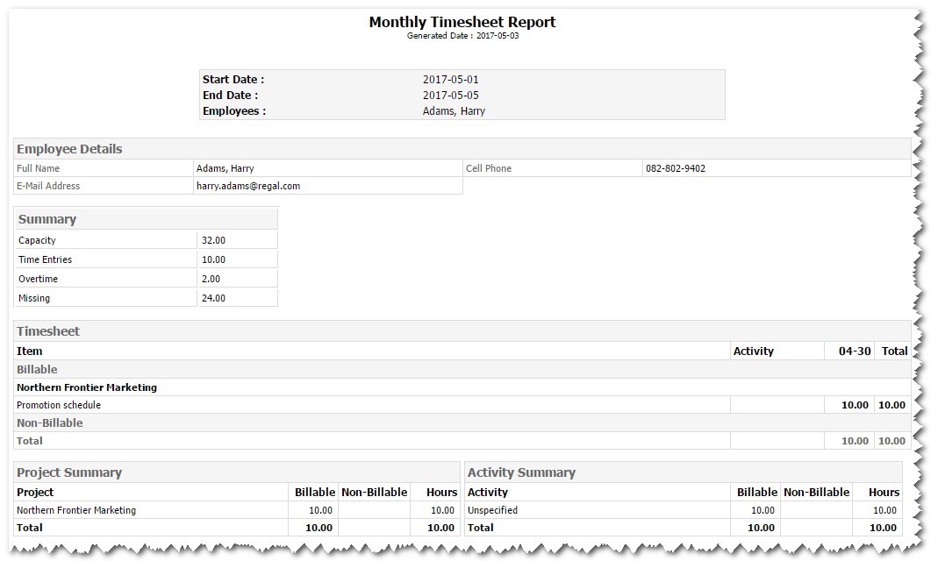Click the Non-Billable group row in Timesheet
Image resolution: width=938 pixels, height=568 pixels.
tap(462, 423)
